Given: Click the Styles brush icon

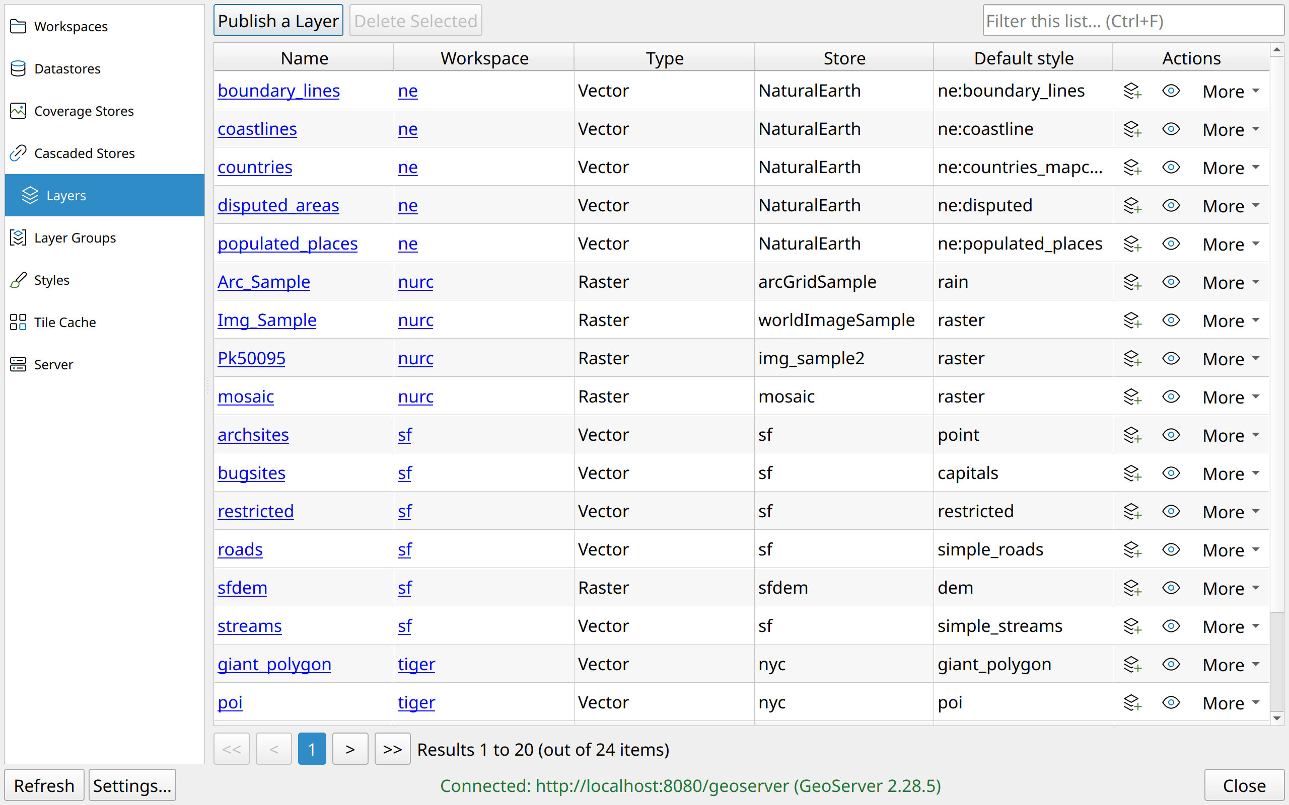Looking at the screenshot, I should pos(18,280).
